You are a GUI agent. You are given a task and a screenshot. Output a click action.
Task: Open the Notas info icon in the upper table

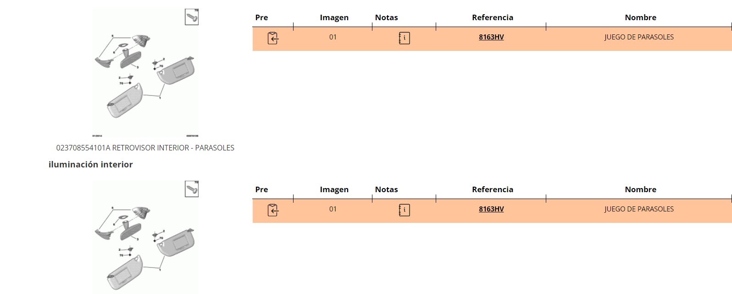click(x=404, y=38)
